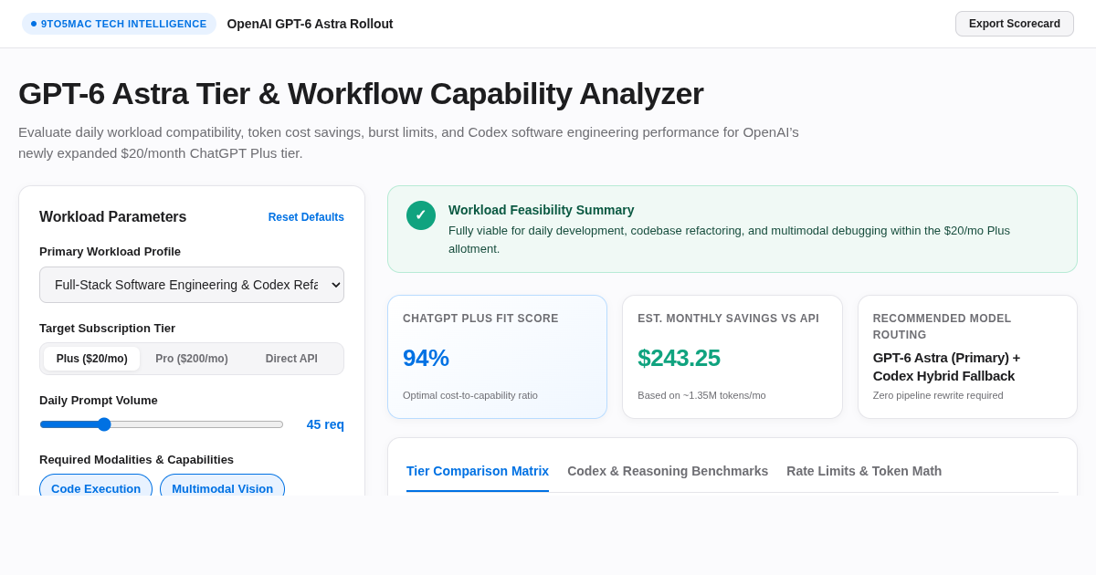Adjust the Daily Prompt Volume slider
The image size is (1096, 575).
click(162, 424)
